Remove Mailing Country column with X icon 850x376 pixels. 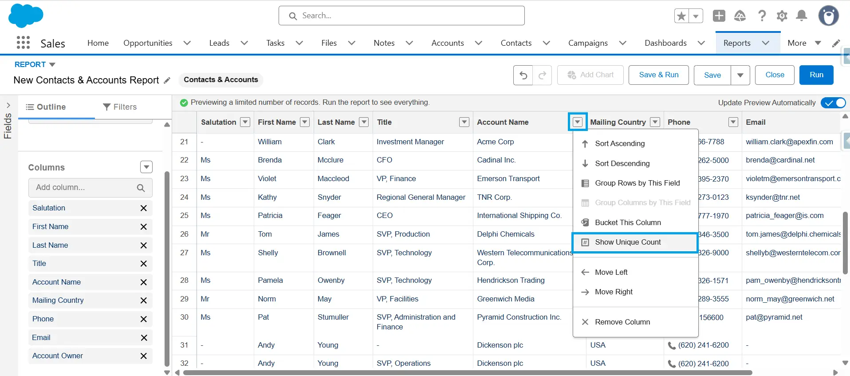[143, 301]
